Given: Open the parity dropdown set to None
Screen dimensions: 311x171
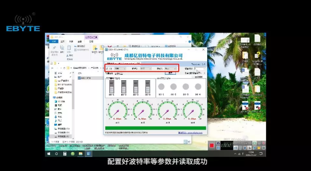Looking at the screenshot, I should (x=170, y=69).
